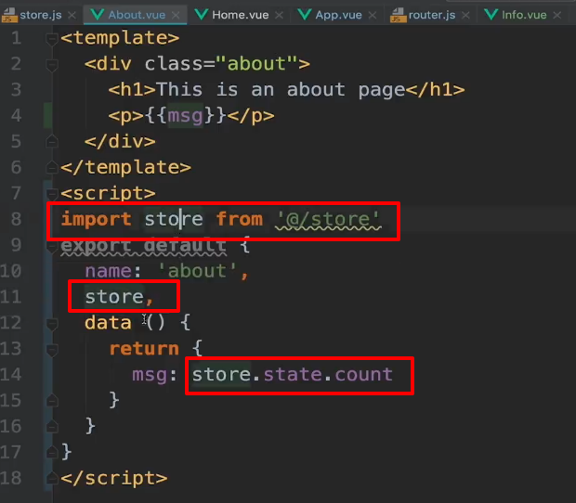Switch to the Info.vue tab
576x503 pixels.
coord(524,15)
